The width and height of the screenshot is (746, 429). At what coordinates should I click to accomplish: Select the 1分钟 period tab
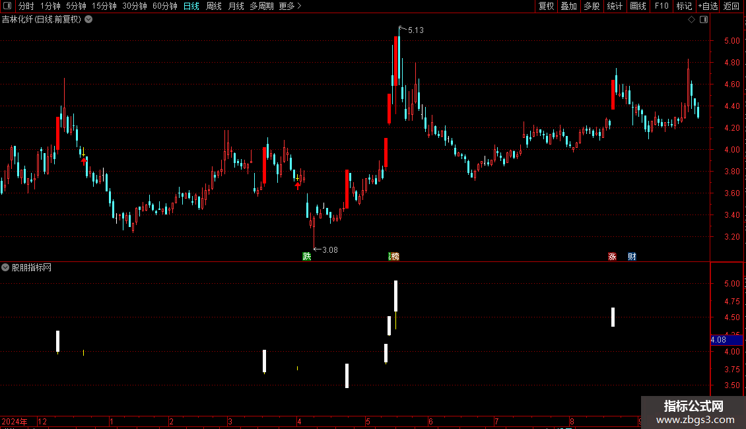tap(50, 6)
